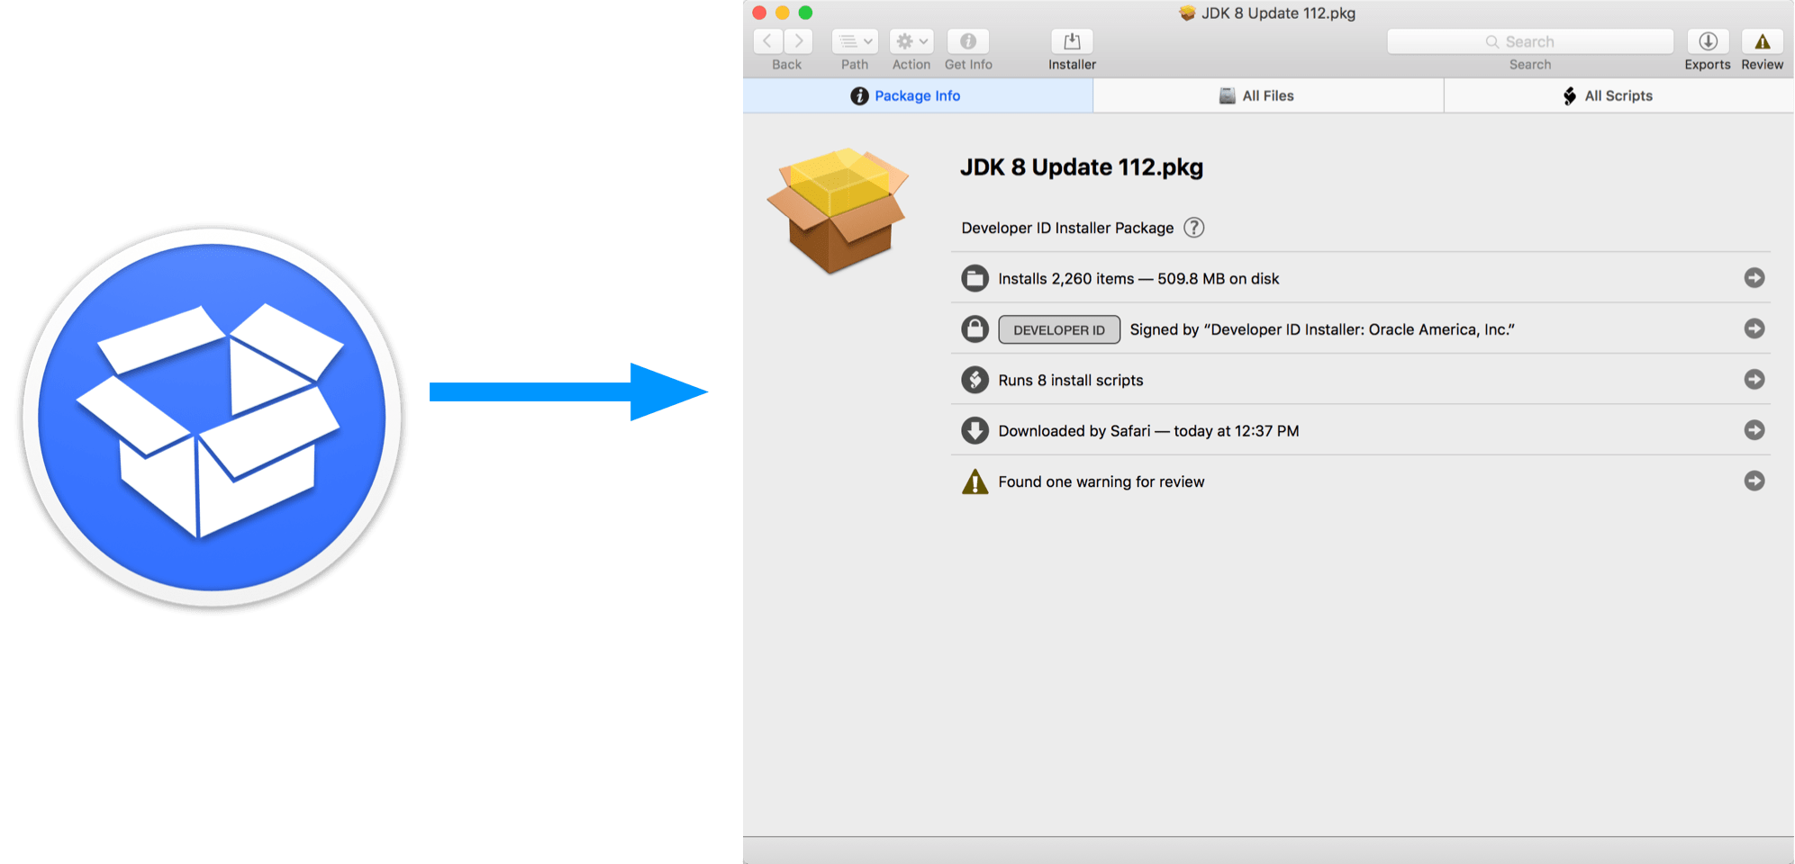Click "Runs 8 install scripts" text
1795x864 pixels.
click(1071, 381)
